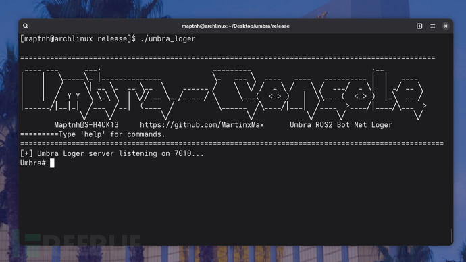Click the Umbra-Console ASCII art banner
The width and height of the screenshot is (466, 262).
pos(224,94)
